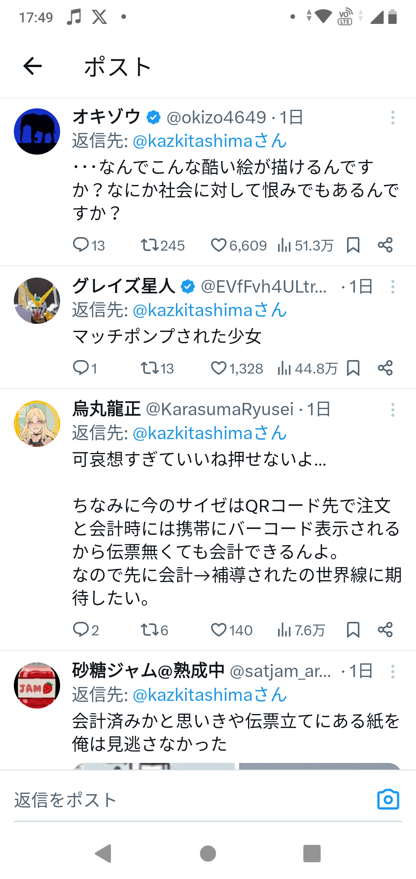
Task: Open the @kazkitashima link in 烏丸龍正's reply
Action: tap(193, 433)
